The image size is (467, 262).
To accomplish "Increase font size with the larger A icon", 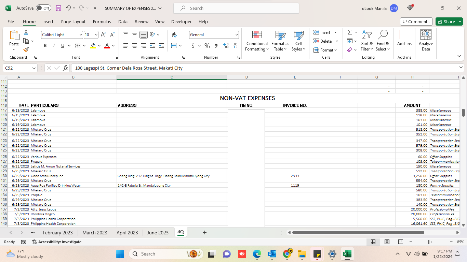I will [x=103, y=35].
